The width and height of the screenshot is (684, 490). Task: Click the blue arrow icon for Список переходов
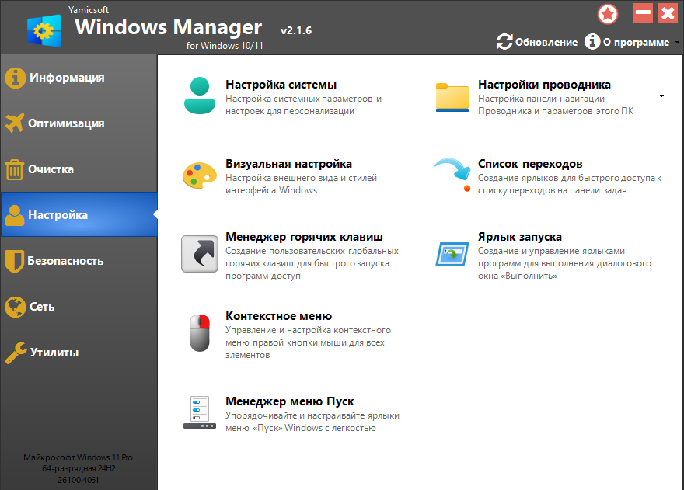click(452, 174)
